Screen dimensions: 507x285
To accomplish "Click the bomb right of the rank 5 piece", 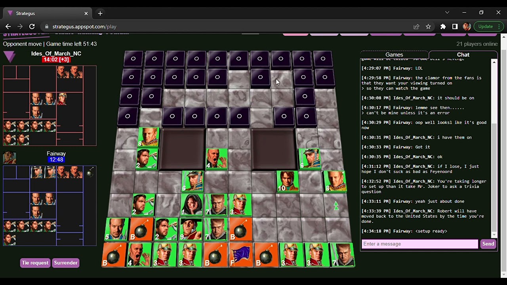I will click(x=141, y=229).
